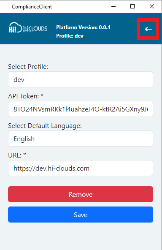
Task: Click the URL: label text
Action: click(15, 155)
